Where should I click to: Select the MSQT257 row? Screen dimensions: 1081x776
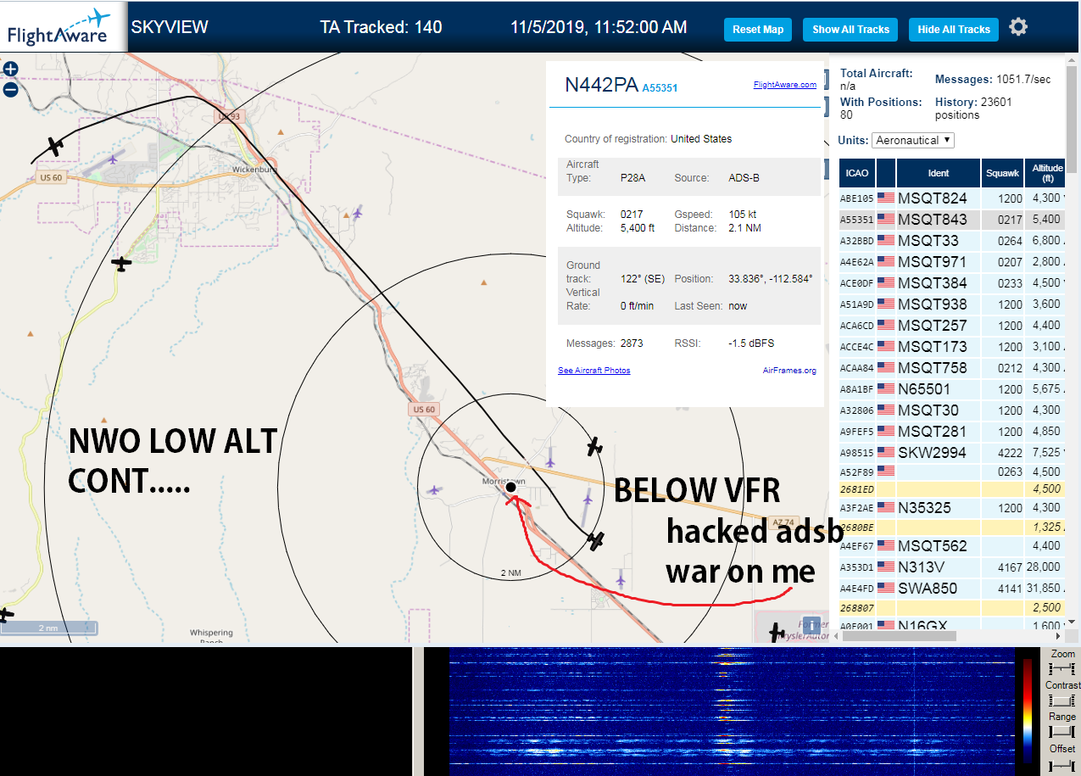(x=953, y=326)
